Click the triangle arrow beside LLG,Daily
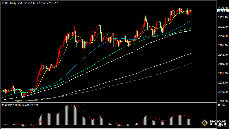Image resolution: width=229 pixels, height=129 pixels. (3, 3)
